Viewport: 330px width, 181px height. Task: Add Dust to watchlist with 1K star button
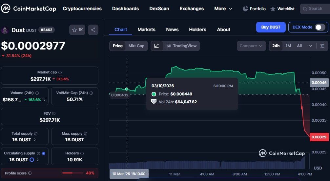tap(77, 30)
